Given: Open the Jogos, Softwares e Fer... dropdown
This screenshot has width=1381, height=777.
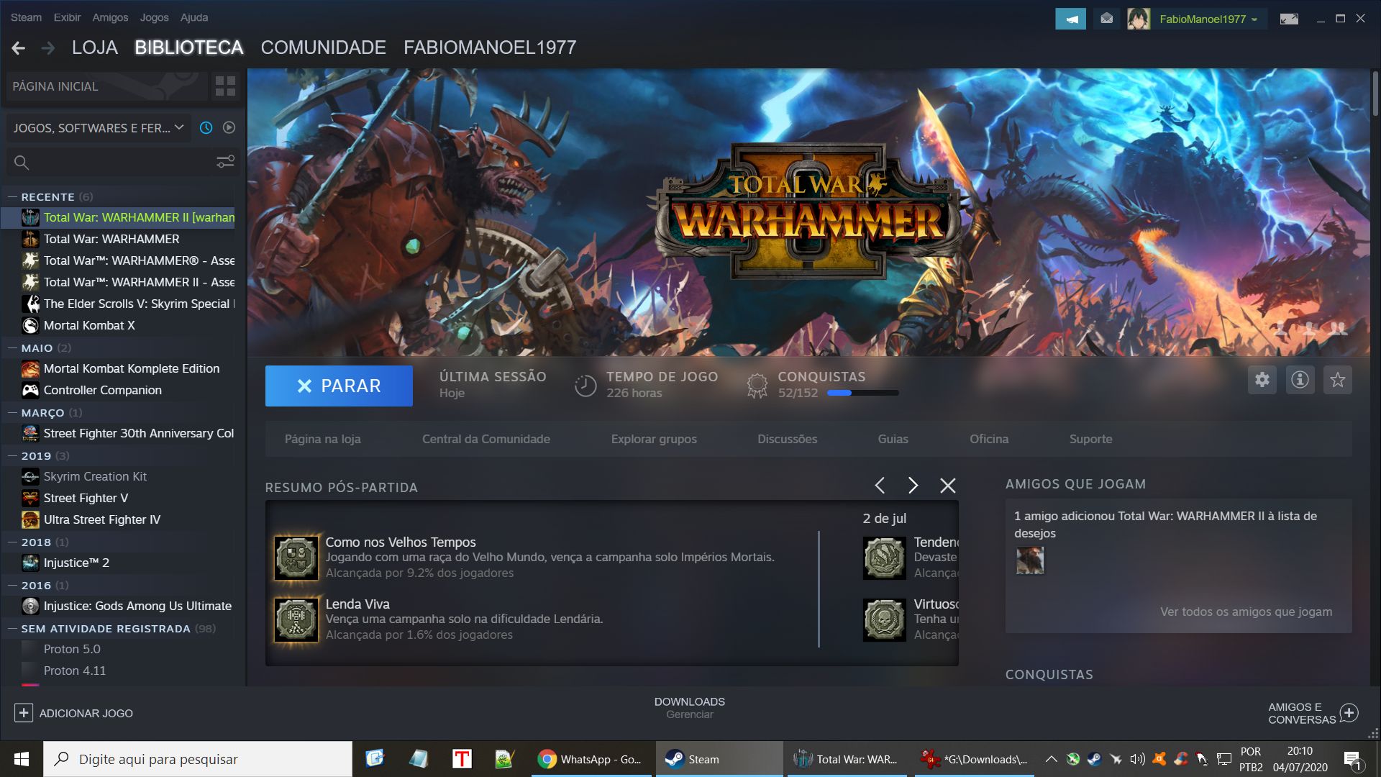Looking at the screenshot, I should point(99,127).
